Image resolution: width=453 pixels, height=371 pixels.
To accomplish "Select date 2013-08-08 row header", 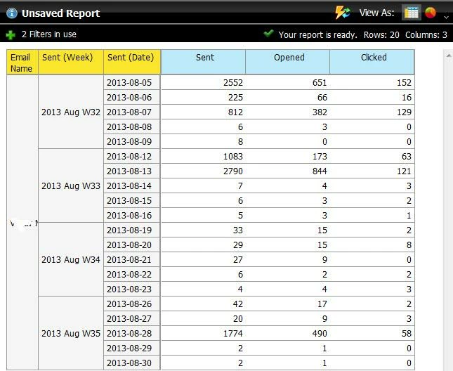I will pos(132,127).
